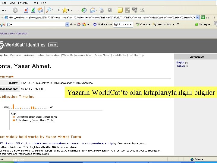This screenshot has height=163, width=217.
Task: Click the popups okay button
Action: (123, 24)
